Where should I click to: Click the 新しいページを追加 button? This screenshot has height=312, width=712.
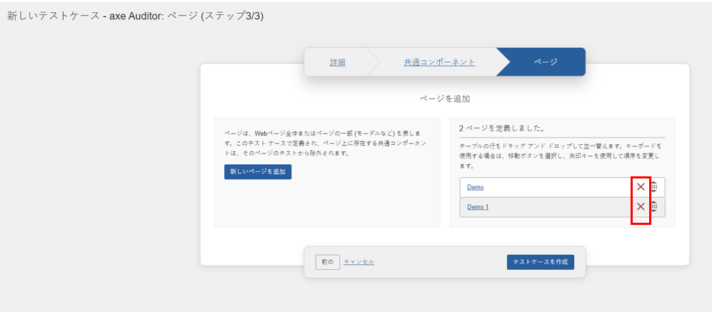tap(257, 172)
